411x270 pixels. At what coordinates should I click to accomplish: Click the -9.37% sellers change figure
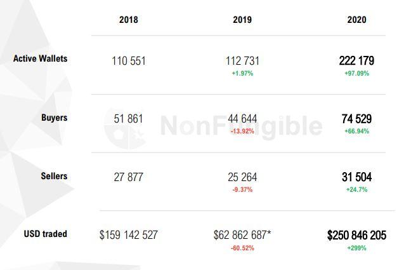[242, 189]
